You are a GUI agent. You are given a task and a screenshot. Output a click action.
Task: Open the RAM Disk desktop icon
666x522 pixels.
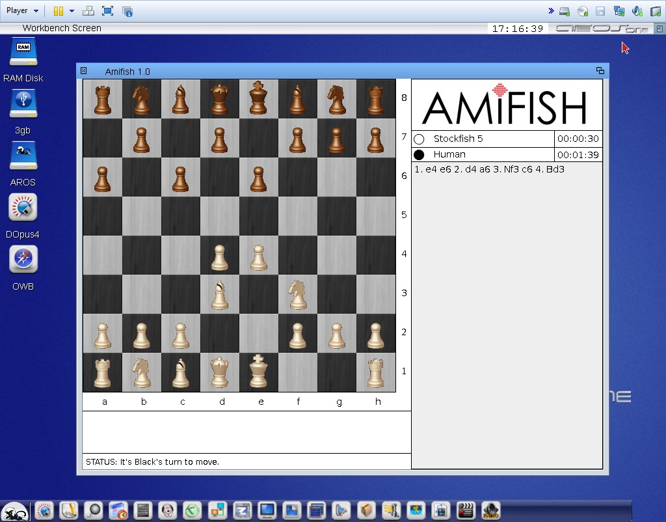[23, 53]
